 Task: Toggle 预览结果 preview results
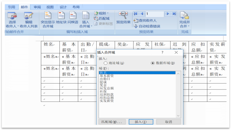click(123, 18)
